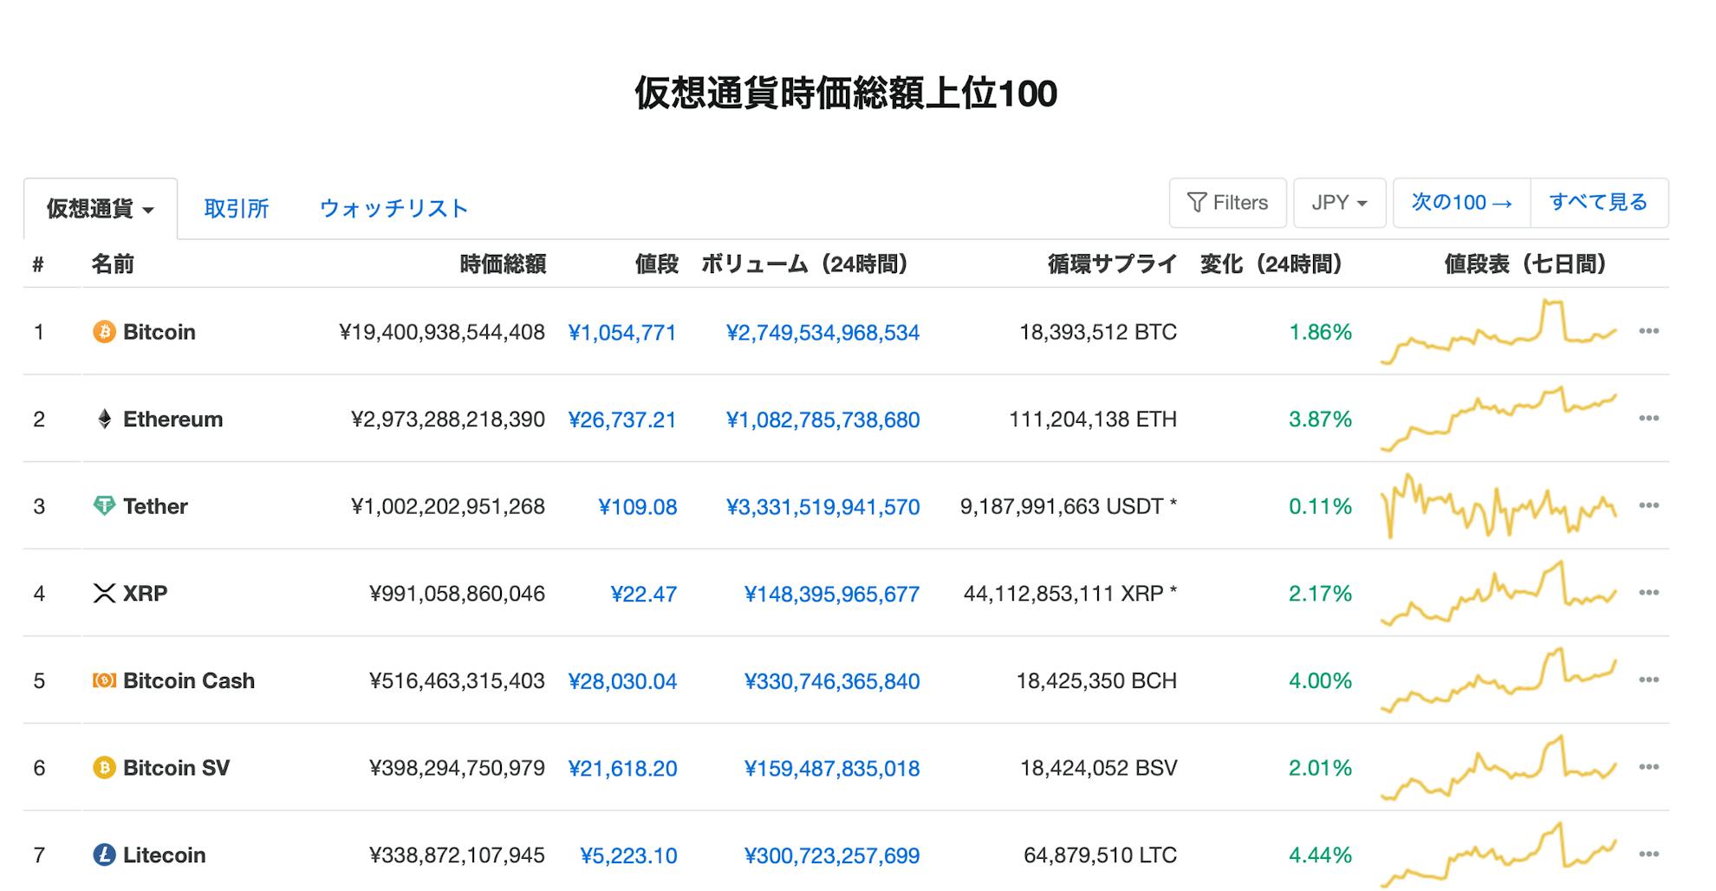Open Bitcoin Cash seven-day sparkline chart
This screenshot has height=891, width=1716.
click(1498, 680)
